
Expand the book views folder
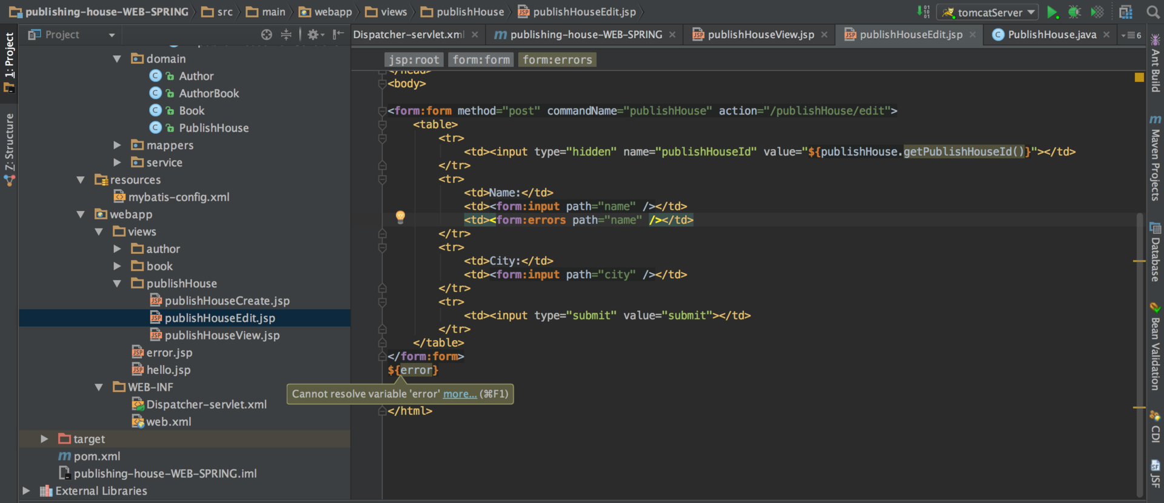(117, 266)
